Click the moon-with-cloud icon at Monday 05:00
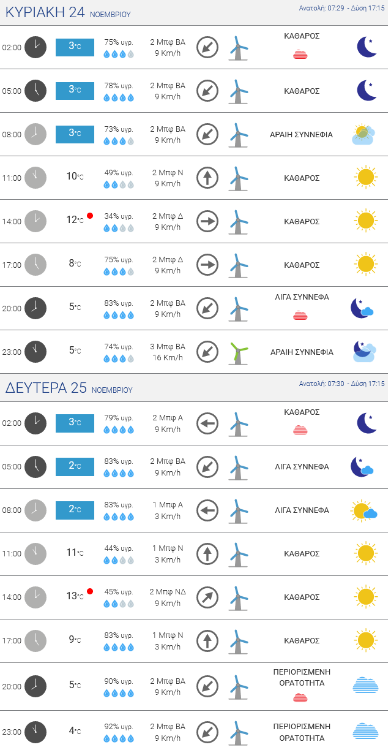The width and height of the screenshot is (391, 750). point(362,467)
